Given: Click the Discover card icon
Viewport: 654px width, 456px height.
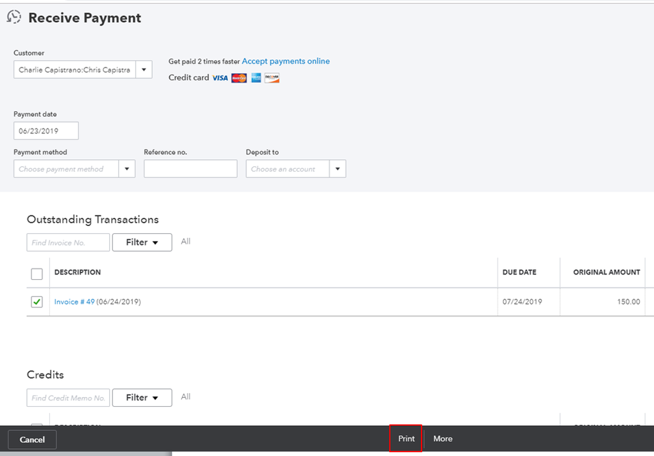Looking at the screenshot, I should click(x=272, y=78).
